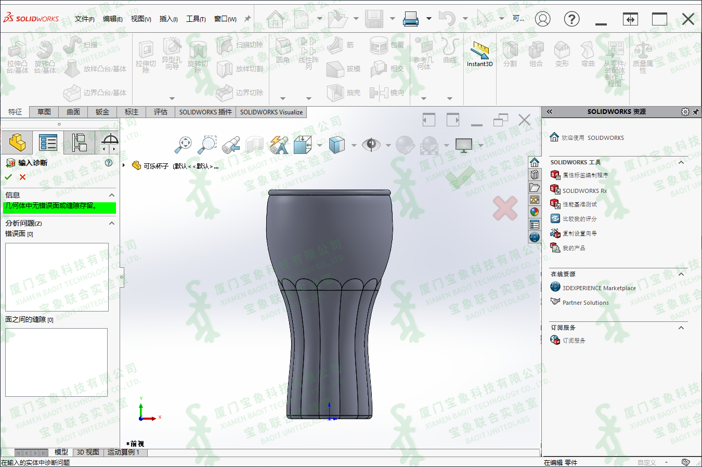Viewport: 702px width, 467px height.
Task: Select the Revolved Boss/Base (旋转凸台/基体) icon
Action: click(45, 50)
